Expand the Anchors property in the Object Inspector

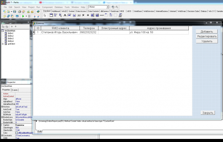(x=2, y=107)
